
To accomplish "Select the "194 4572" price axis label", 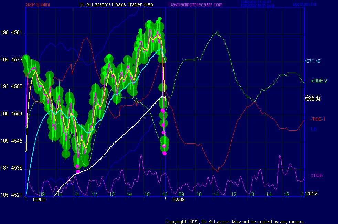I will click(11, 60).
